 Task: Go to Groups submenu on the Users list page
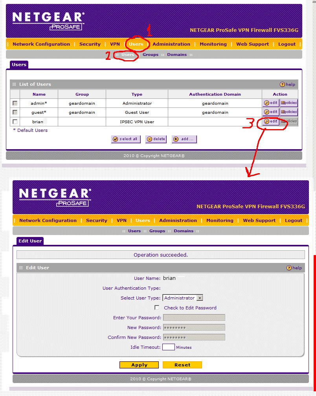click(151, 55)
